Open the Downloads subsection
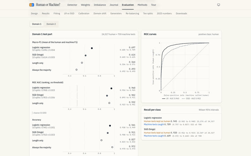 pos(181,14)
